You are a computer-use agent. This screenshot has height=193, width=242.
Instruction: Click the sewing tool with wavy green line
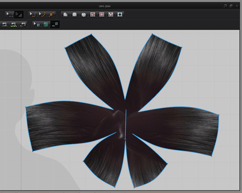pyautogui.click(x=14, y=24)
